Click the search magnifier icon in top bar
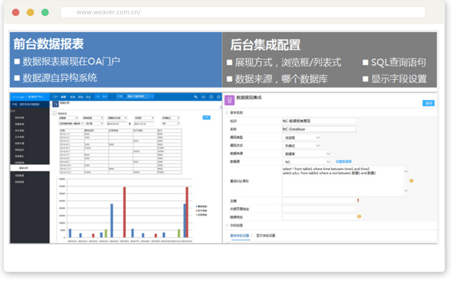Screen dimensions: 460x282 [x=152, y=96]
